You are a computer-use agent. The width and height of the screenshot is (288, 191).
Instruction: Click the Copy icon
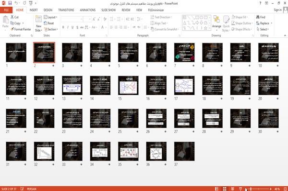[x=12, y=23]
